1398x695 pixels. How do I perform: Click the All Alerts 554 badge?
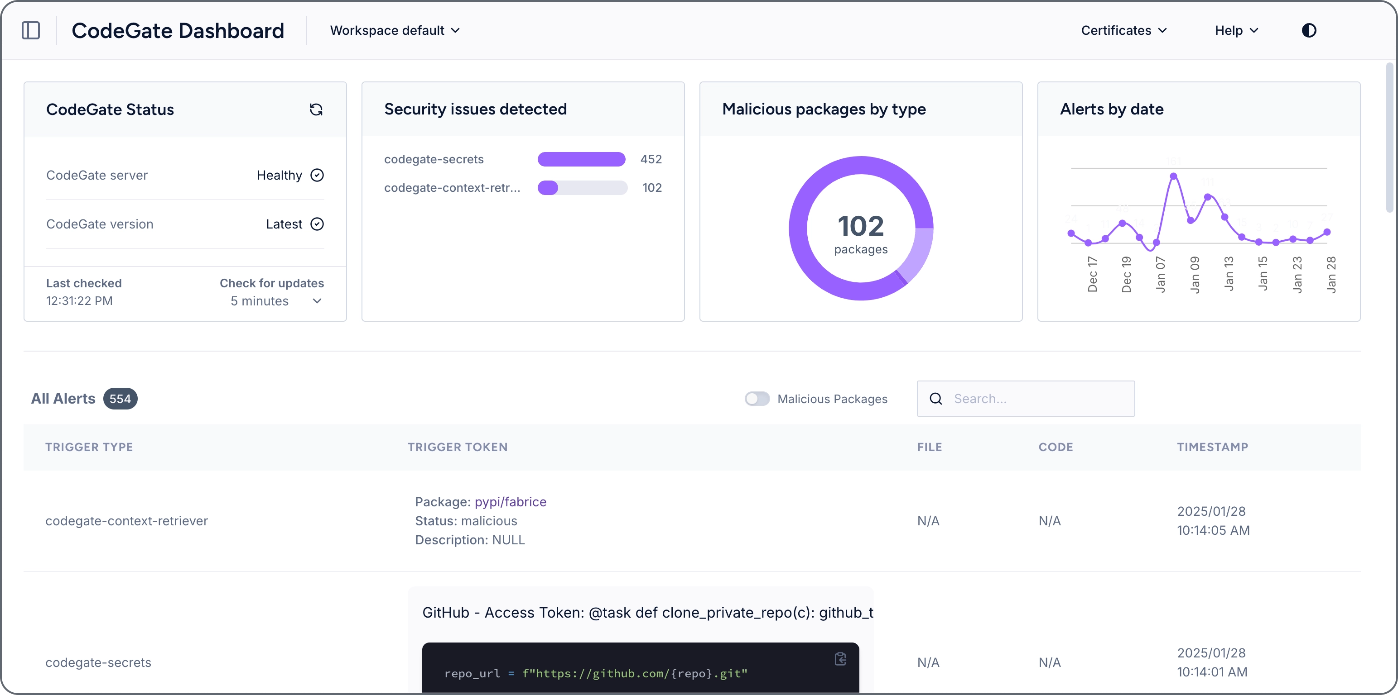(120, 399)
